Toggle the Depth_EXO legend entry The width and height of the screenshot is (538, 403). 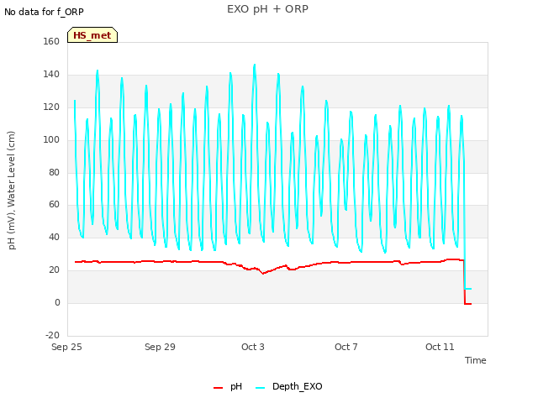(x=289, y=386)
